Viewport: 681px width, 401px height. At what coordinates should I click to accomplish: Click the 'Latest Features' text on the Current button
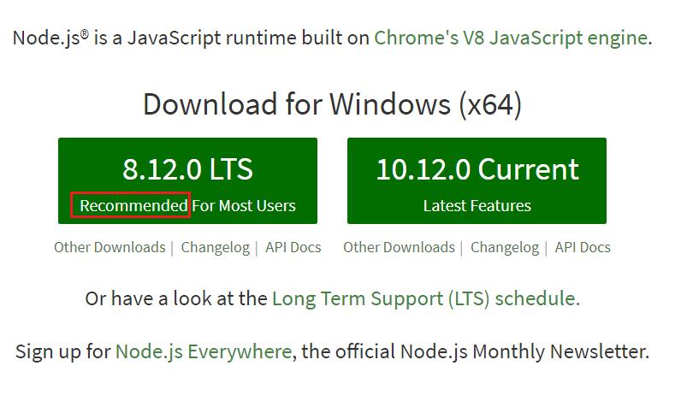477,206
